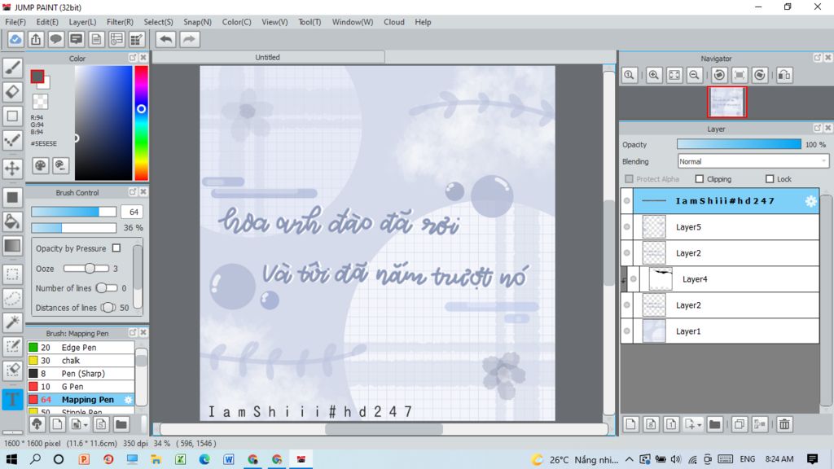Click the speech balloon toolbar icon

[56, 39]
